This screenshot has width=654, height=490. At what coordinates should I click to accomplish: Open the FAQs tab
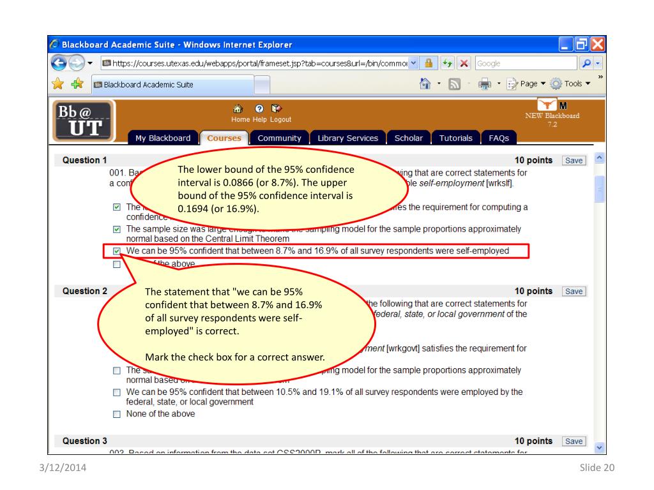pyautogui.click(x=498, y=138)
